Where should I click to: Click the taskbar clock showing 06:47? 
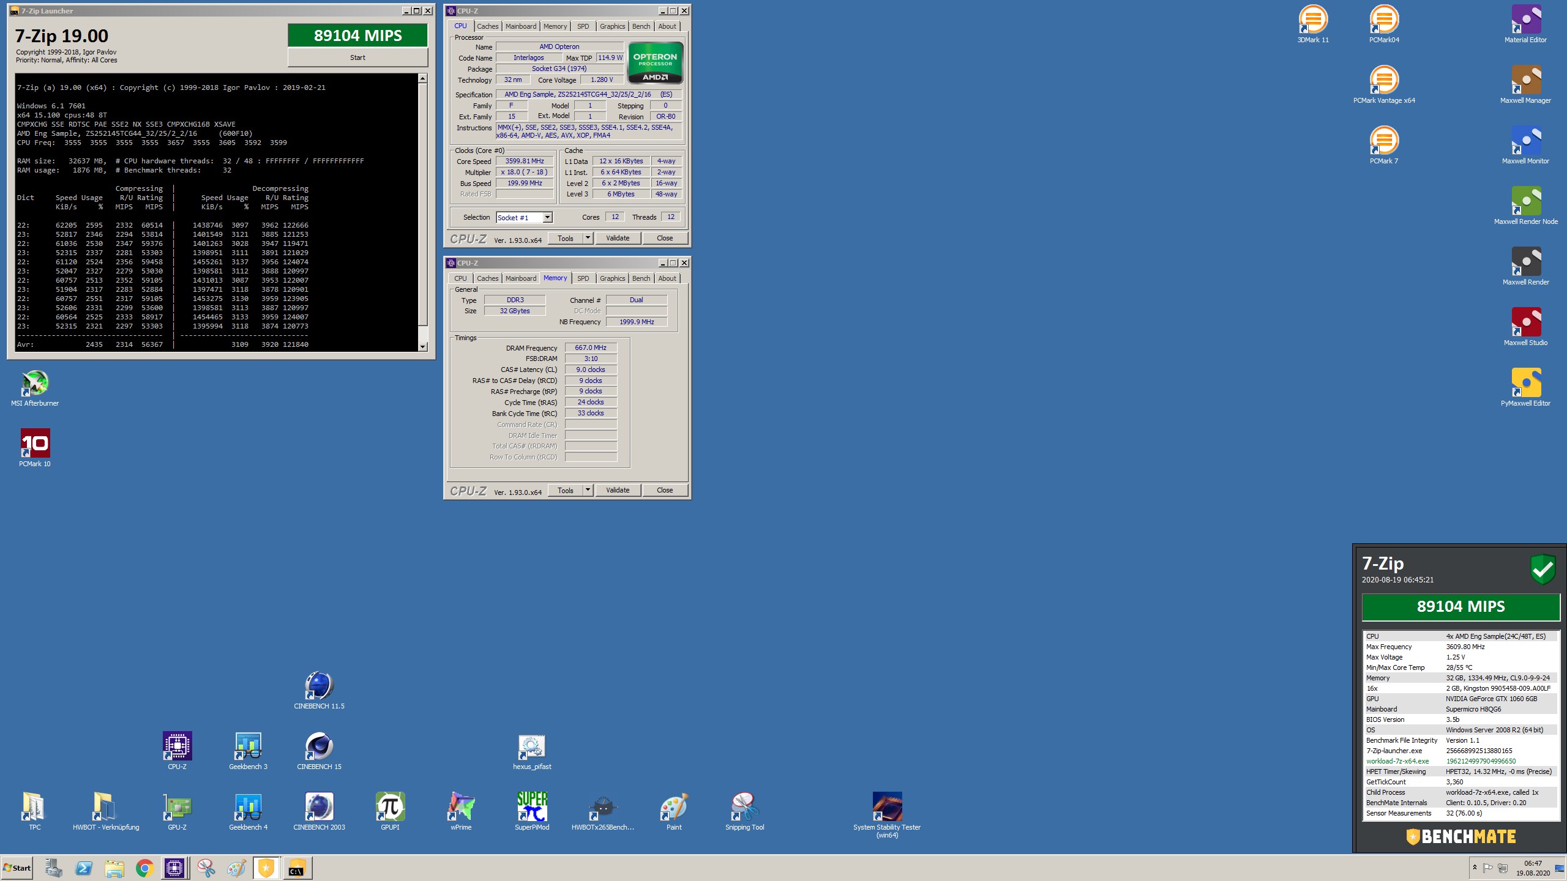click(1533, 868)
